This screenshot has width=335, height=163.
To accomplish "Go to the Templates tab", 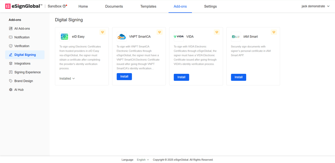I will click(148, 6).
